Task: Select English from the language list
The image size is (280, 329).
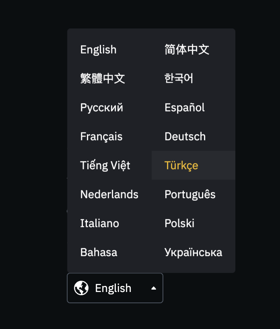Action: [99, 50]
